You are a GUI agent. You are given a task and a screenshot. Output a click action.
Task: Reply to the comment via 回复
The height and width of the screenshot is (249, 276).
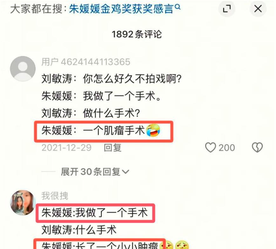pos(113,148)
